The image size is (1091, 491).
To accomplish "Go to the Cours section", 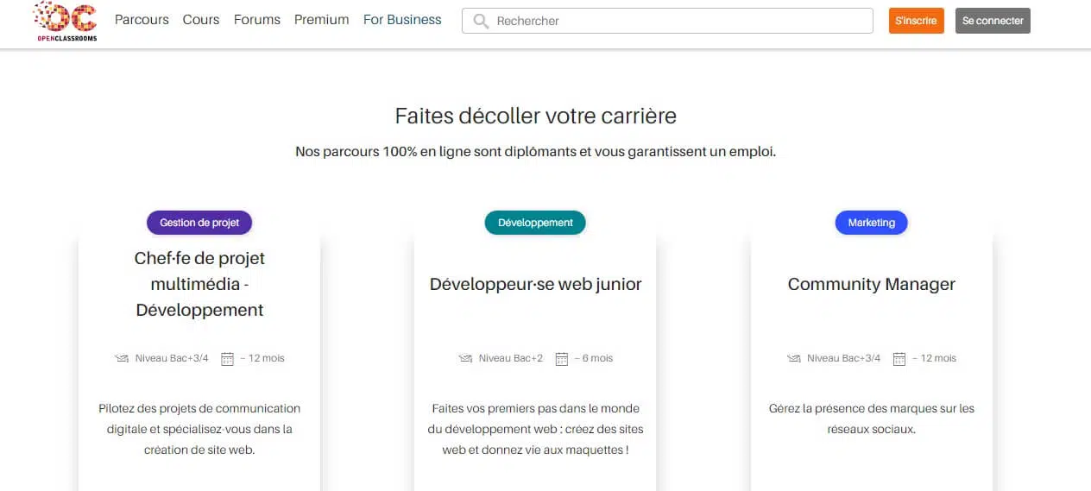I will point(201,20).
